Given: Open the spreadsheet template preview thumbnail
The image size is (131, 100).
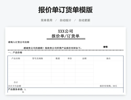Looking at the screenshot, I should click(x=65, y=61).
